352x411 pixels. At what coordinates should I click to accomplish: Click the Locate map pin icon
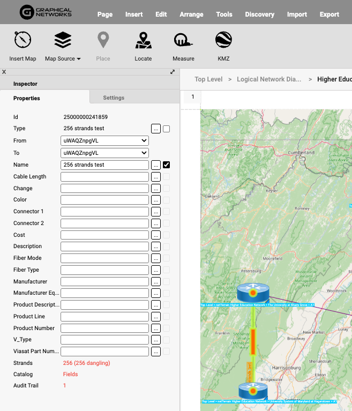(x=143, y=40)
